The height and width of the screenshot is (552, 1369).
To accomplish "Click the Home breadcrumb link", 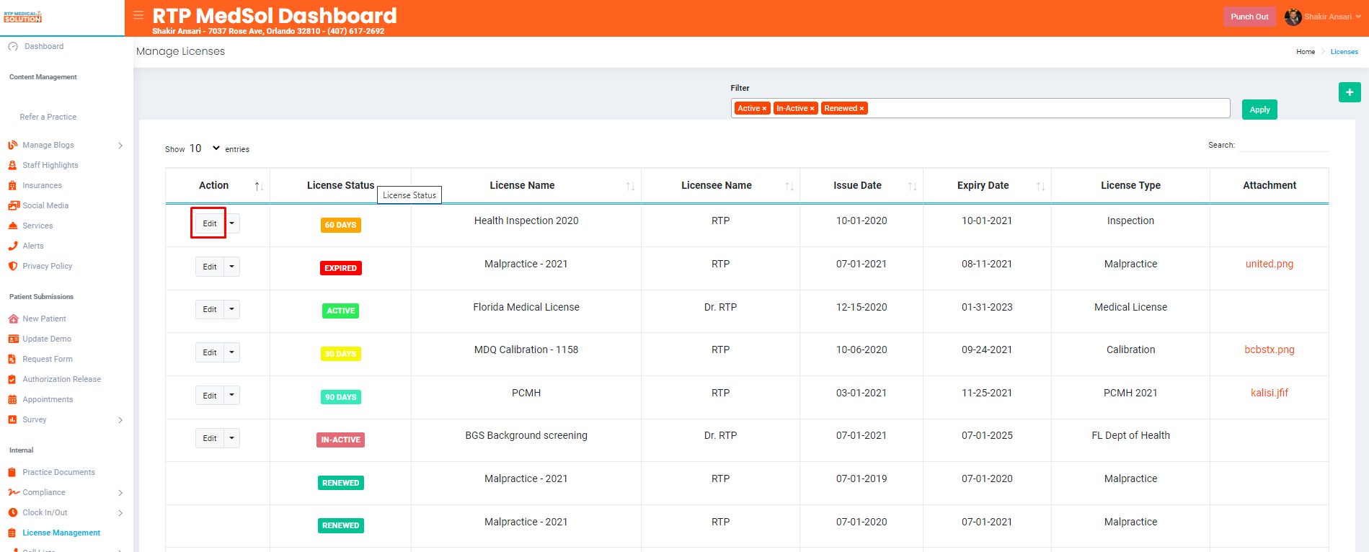I will tap(1306, 52).
